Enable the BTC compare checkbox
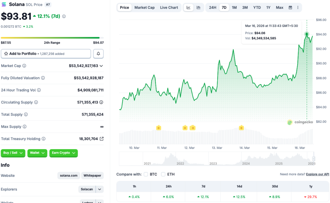The image size is (330, 203). (x=146, y=174)
